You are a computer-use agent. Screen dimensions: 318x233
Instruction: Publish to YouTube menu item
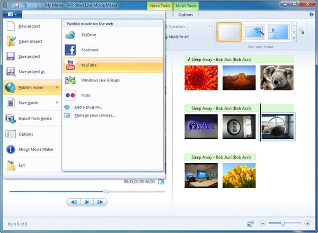[112, 65]
